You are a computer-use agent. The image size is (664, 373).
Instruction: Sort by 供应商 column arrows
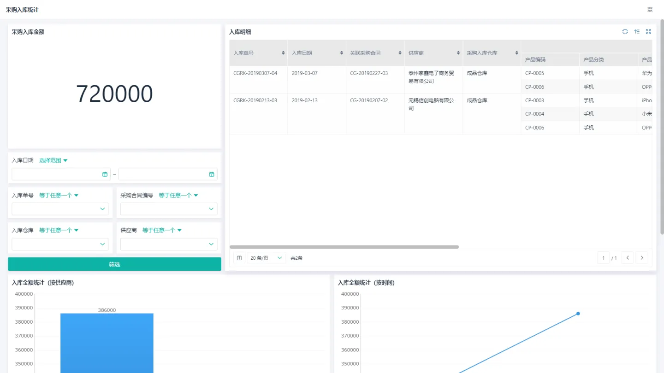coord(458,53)
